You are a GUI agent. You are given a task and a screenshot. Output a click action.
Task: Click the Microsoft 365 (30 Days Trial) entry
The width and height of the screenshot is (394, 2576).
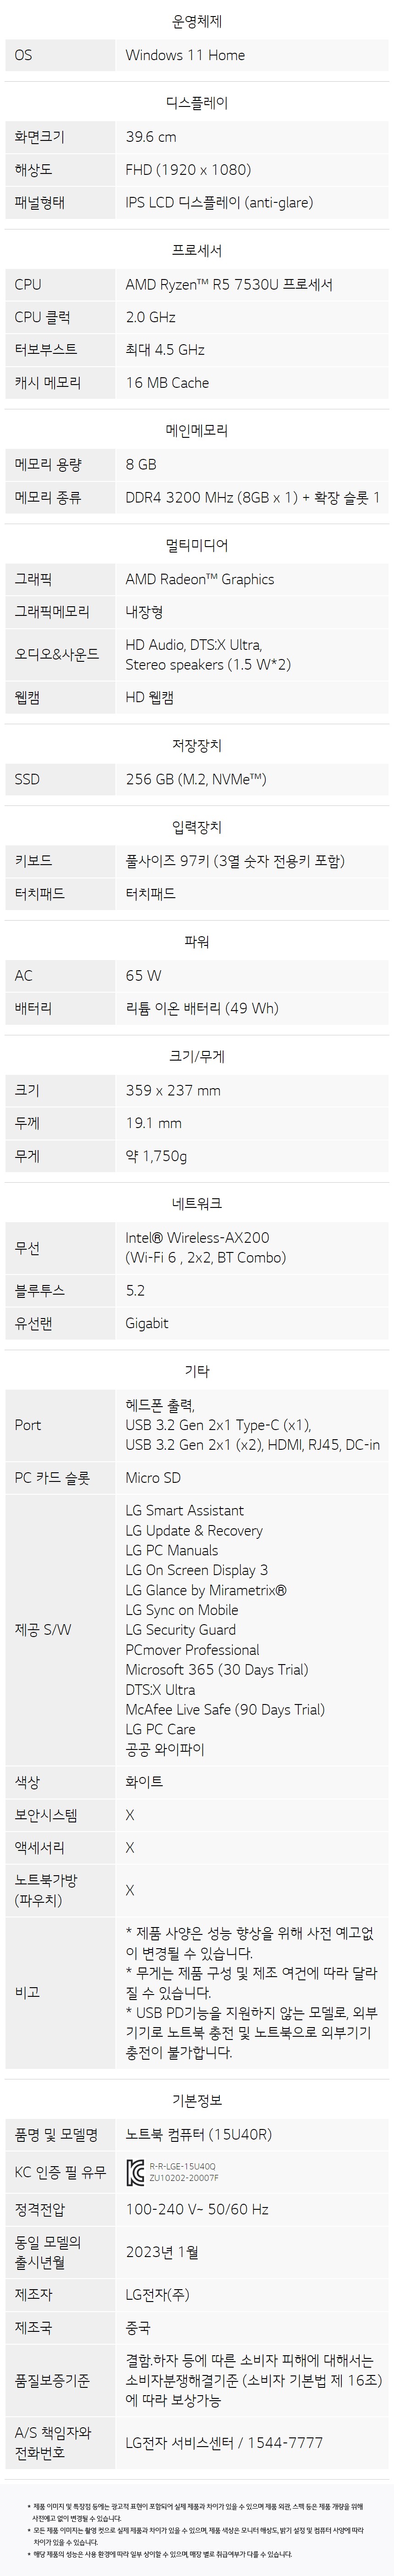(216, 1669)
